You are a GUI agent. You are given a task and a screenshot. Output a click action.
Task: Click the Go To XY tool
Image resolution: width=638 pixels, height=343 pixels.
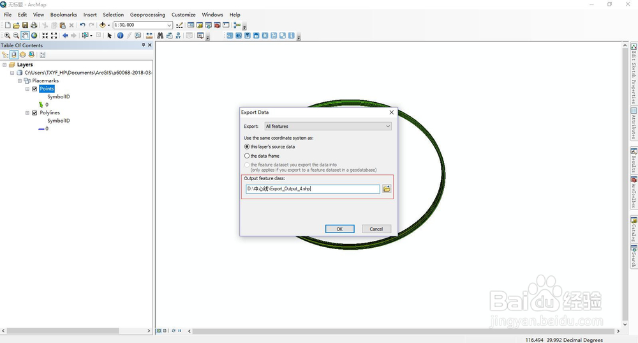click(x=178, y=36)
